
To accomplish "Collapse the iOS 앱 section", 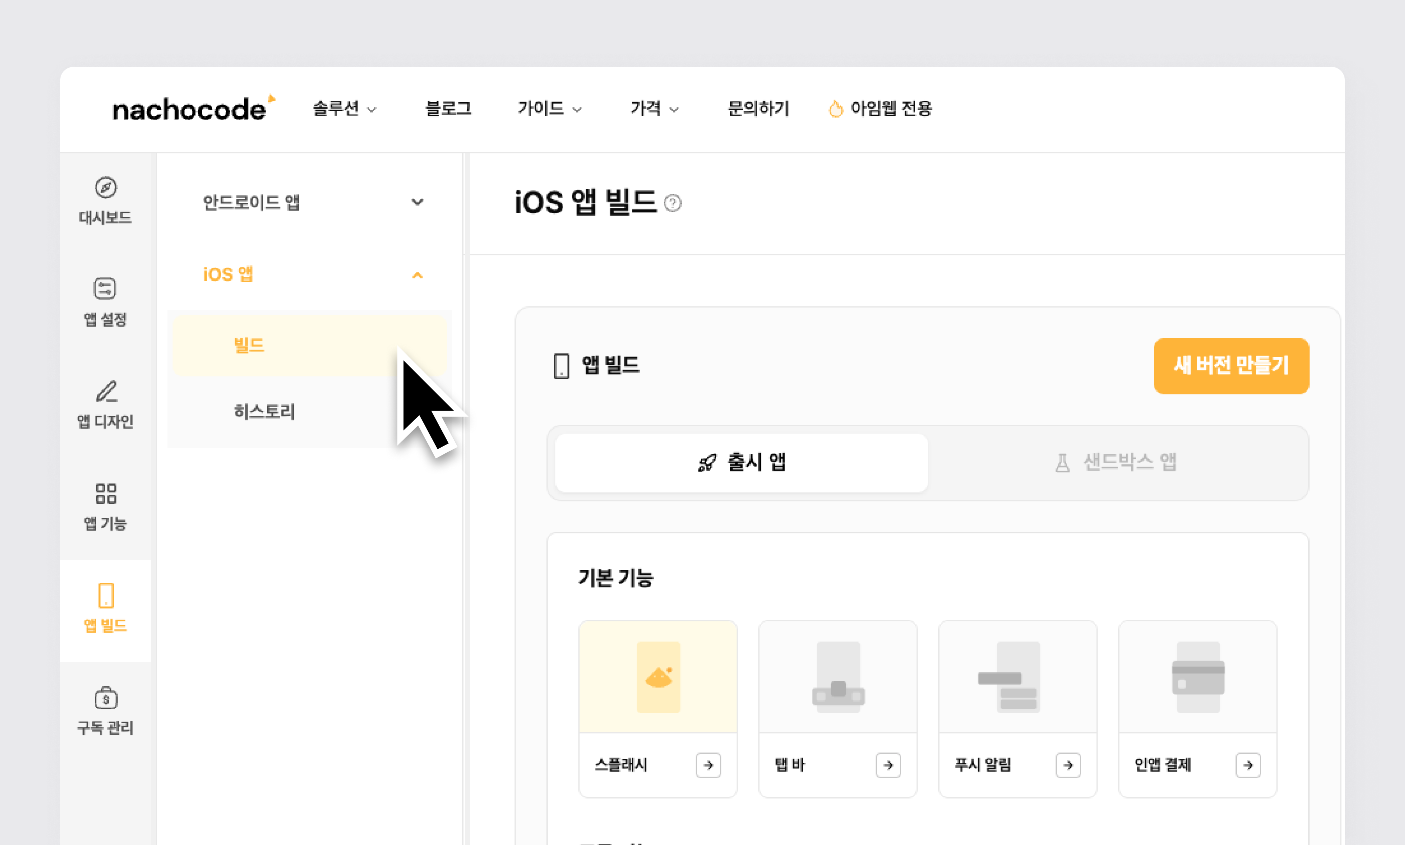I will pyautogui.click(x=417, y=275).
